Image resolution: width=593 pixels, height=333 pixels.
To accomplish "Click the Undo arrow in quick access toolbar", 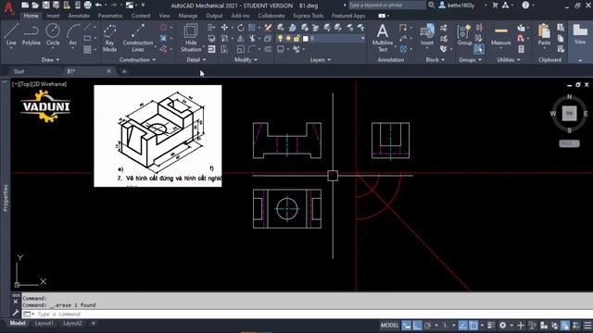I will coord(98,5).
